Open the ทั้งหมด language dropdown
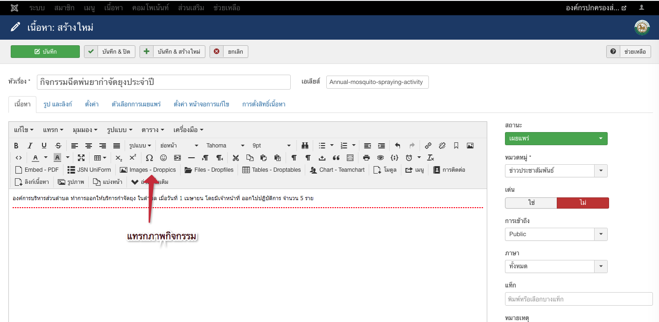Image resolution: width=659 pixels, height=322 pixels. coord(556,266)
